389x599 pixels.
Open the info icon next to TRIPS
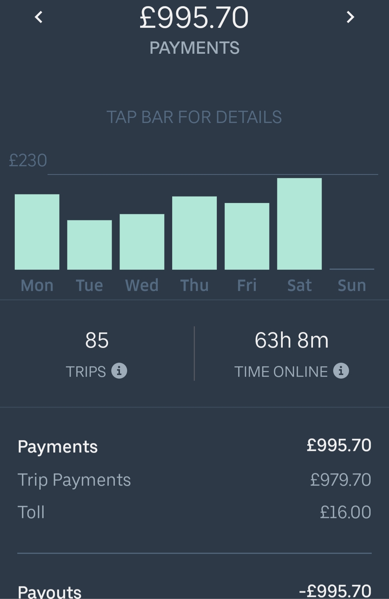coord(119,371)
